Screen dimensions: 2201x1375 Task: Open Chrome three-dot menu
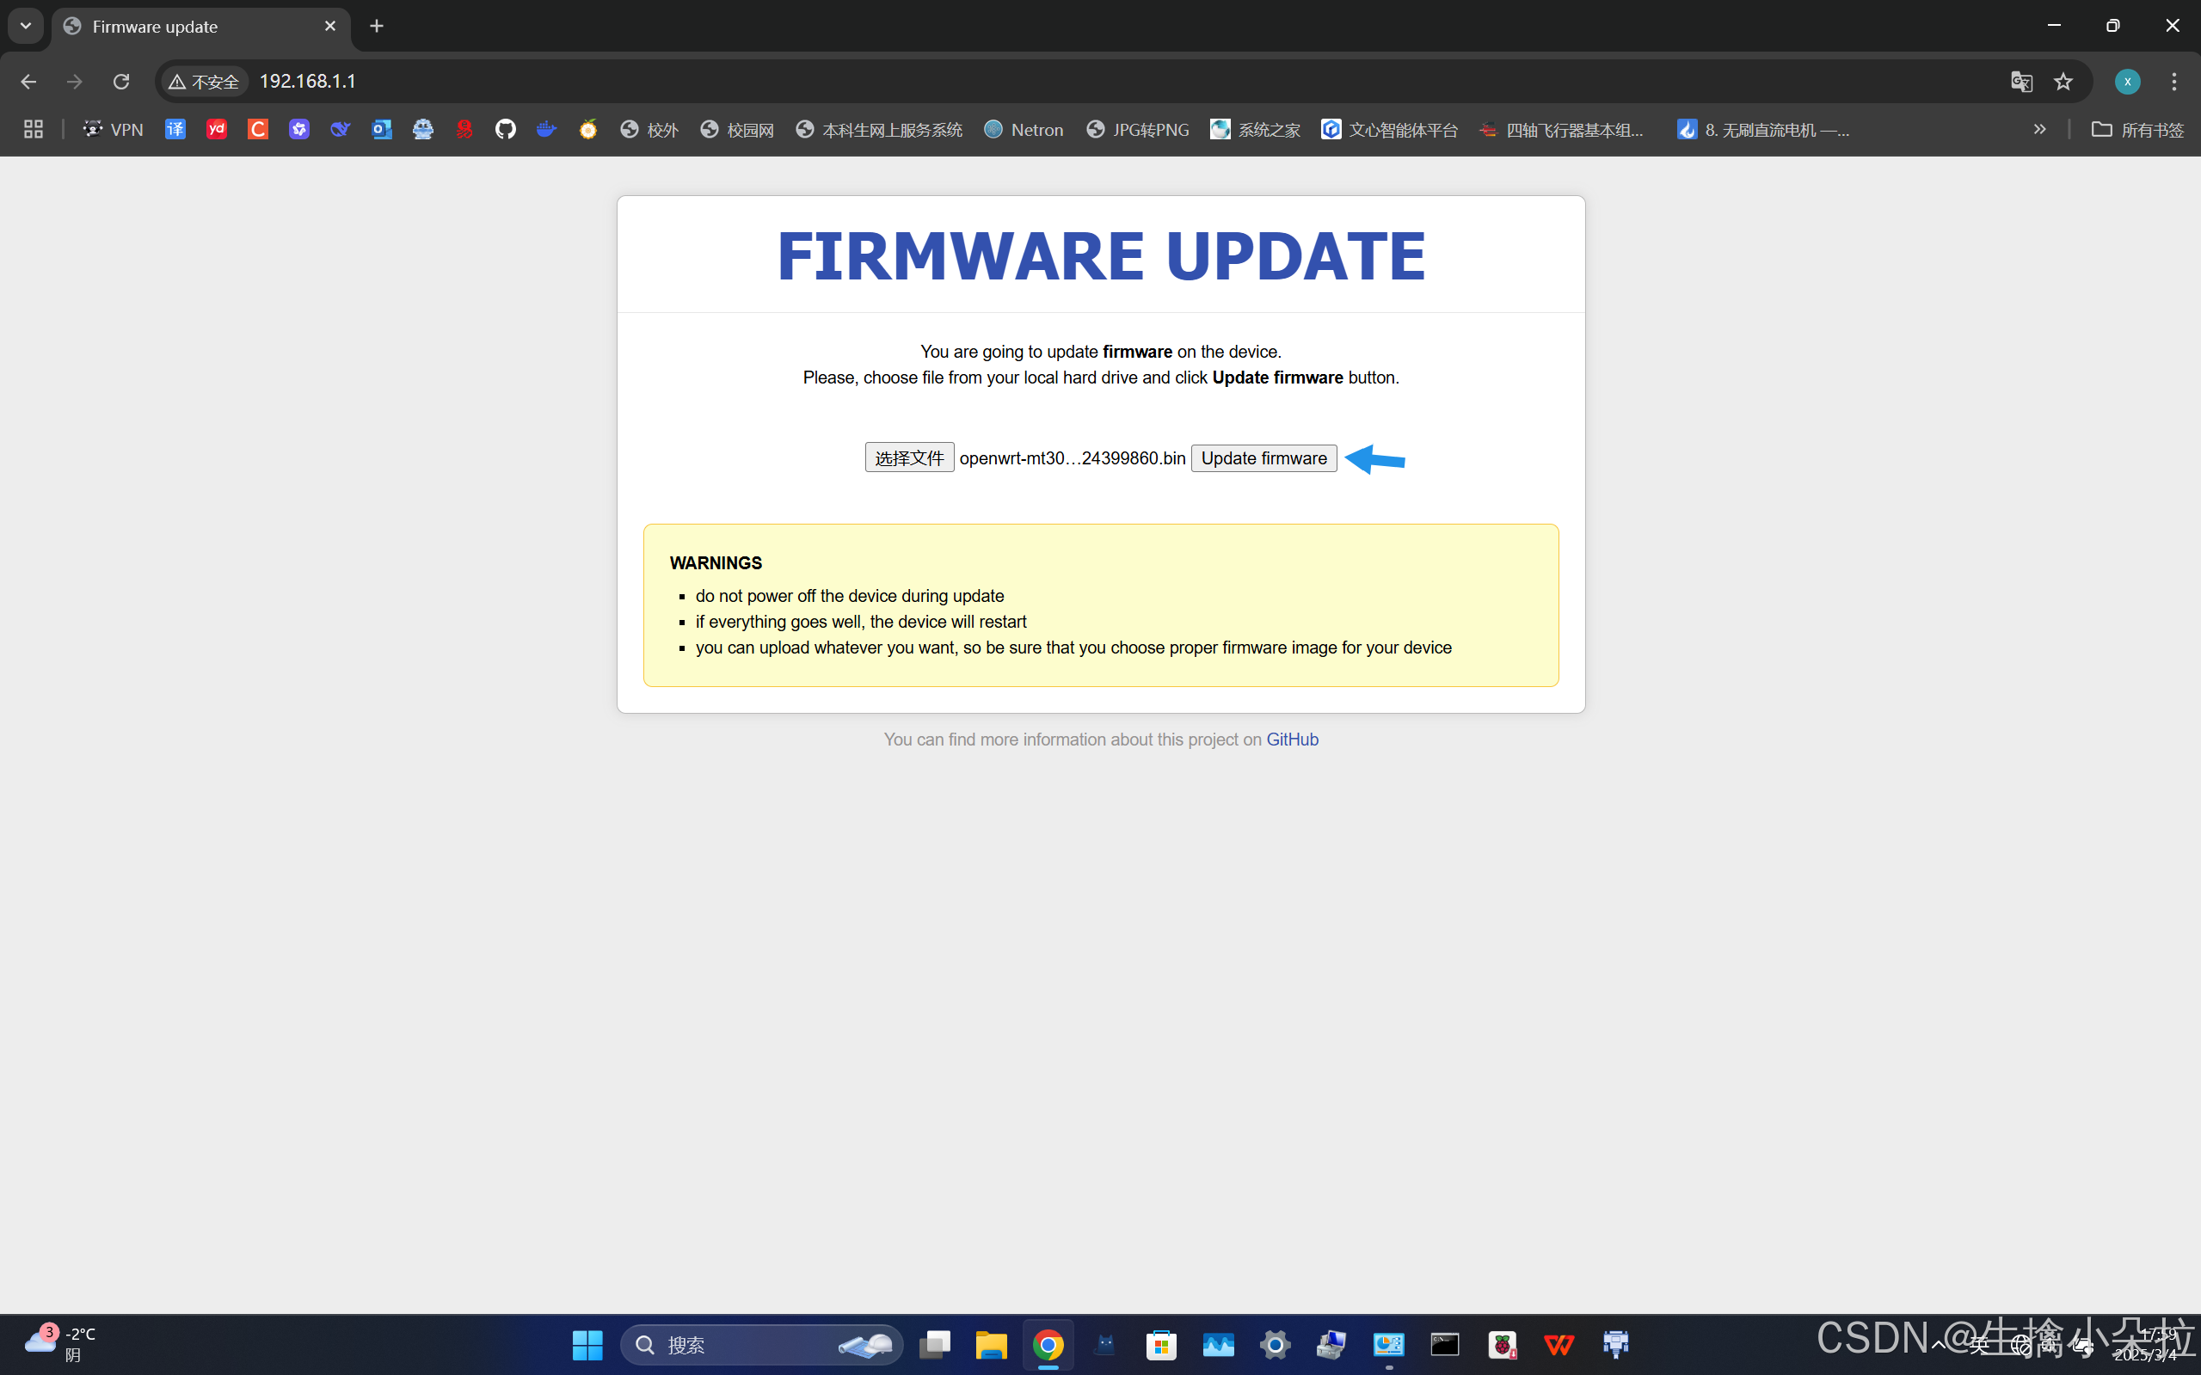pyautogui.click(x=2173, y=82)
